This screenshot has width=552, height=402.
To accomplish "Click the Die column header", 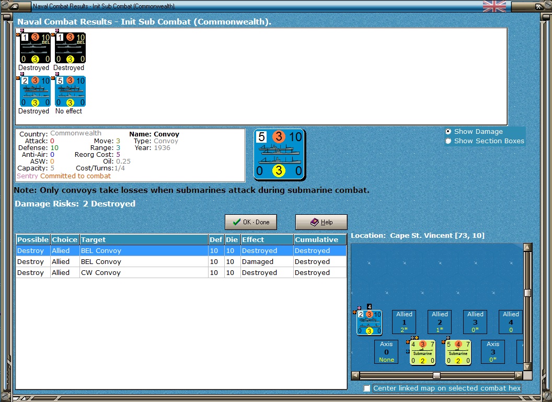I will pos(232,240).
